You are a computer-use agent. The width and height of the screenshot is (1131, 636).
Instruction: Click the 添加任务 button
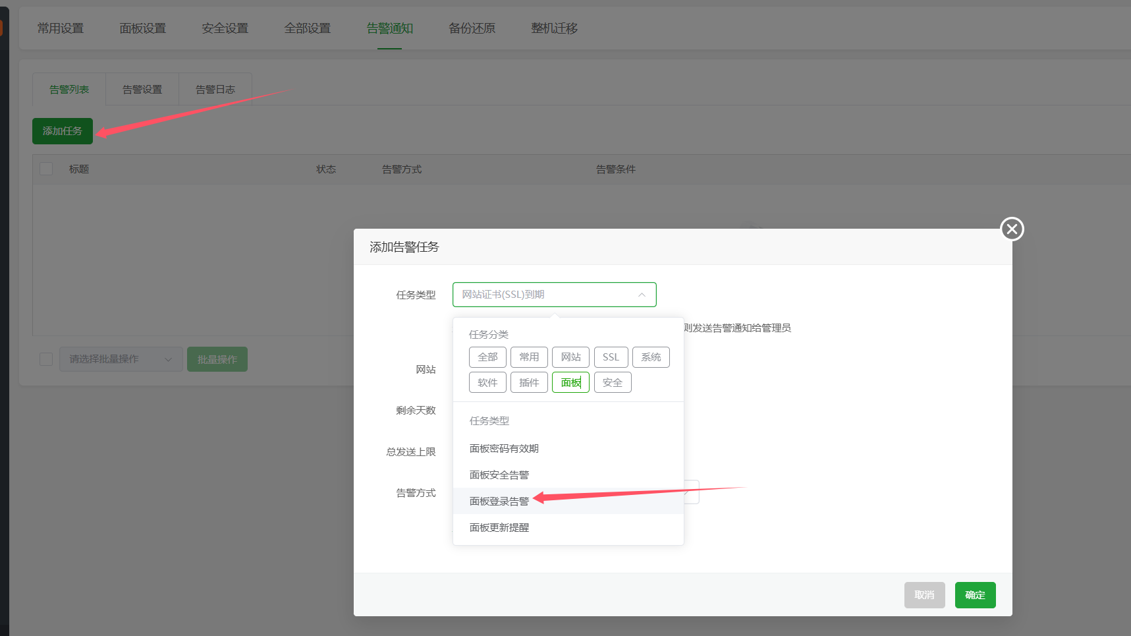point(63,131)
